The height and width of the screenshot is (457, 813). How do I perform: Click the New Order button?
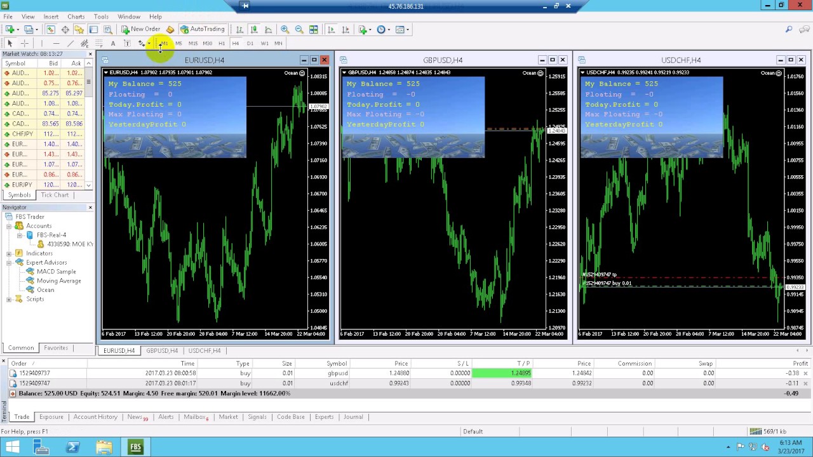(141, 29)
